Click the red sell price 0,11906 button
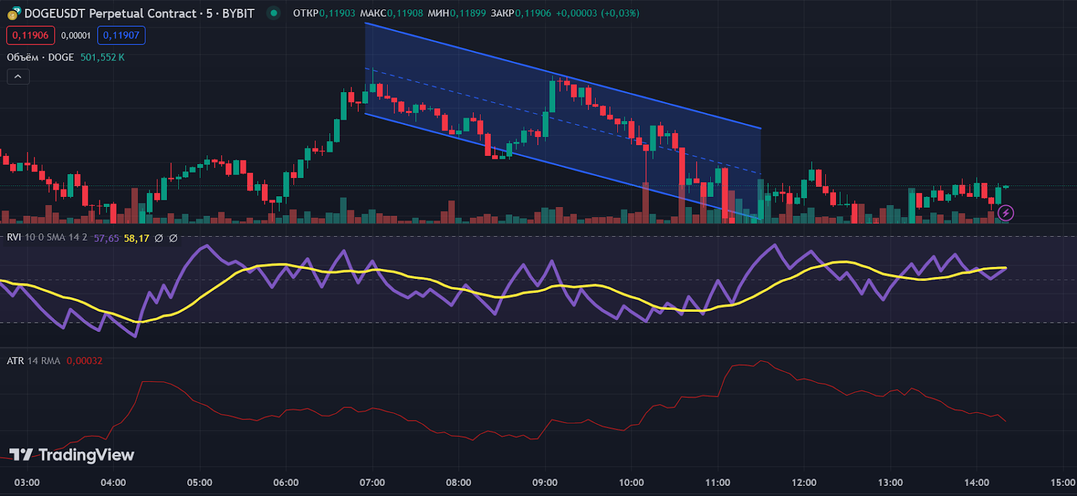The height and width of the screenshot is (496, 1077). pyautogui.click(x=30, y=36)
